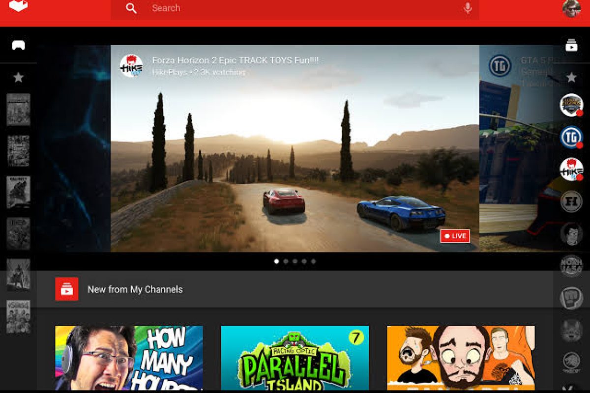Open the Parallel Island video thumbnail
This screenshot has height=393, width=590.
pos(295,358)
